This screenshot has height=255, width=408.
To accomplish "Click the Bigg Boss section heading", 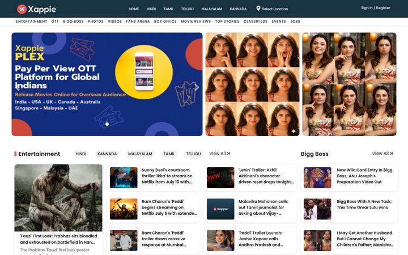I will click(314, 154).
